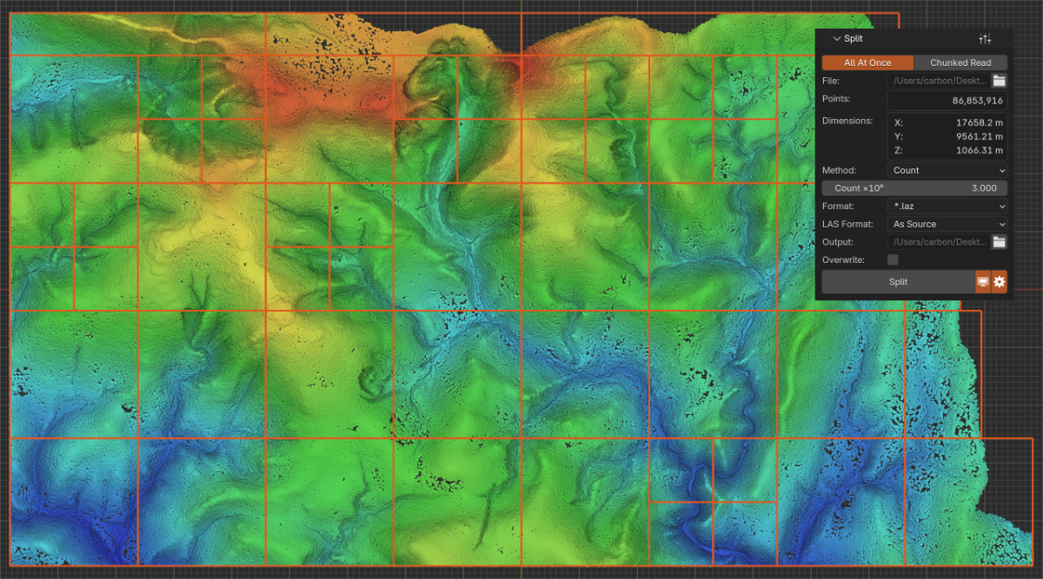Open the Format dropdown showing *.laz

tap(947, 207)
